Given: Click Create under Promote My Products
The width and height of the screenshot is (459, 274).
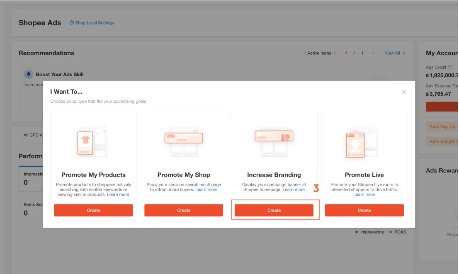Looking at the screenshot, I should [93, 210].
